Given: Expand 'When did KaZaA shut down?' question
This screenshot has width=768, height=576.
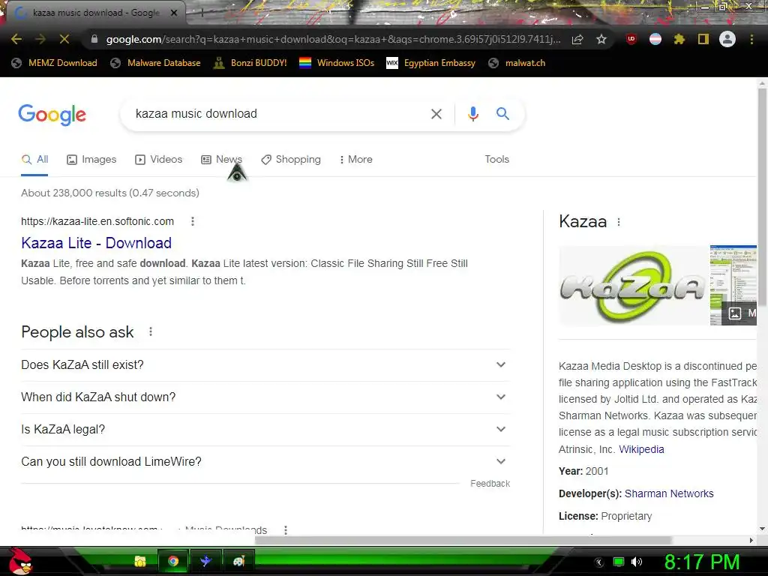Looking at the screenshot, I should [265, 397].
